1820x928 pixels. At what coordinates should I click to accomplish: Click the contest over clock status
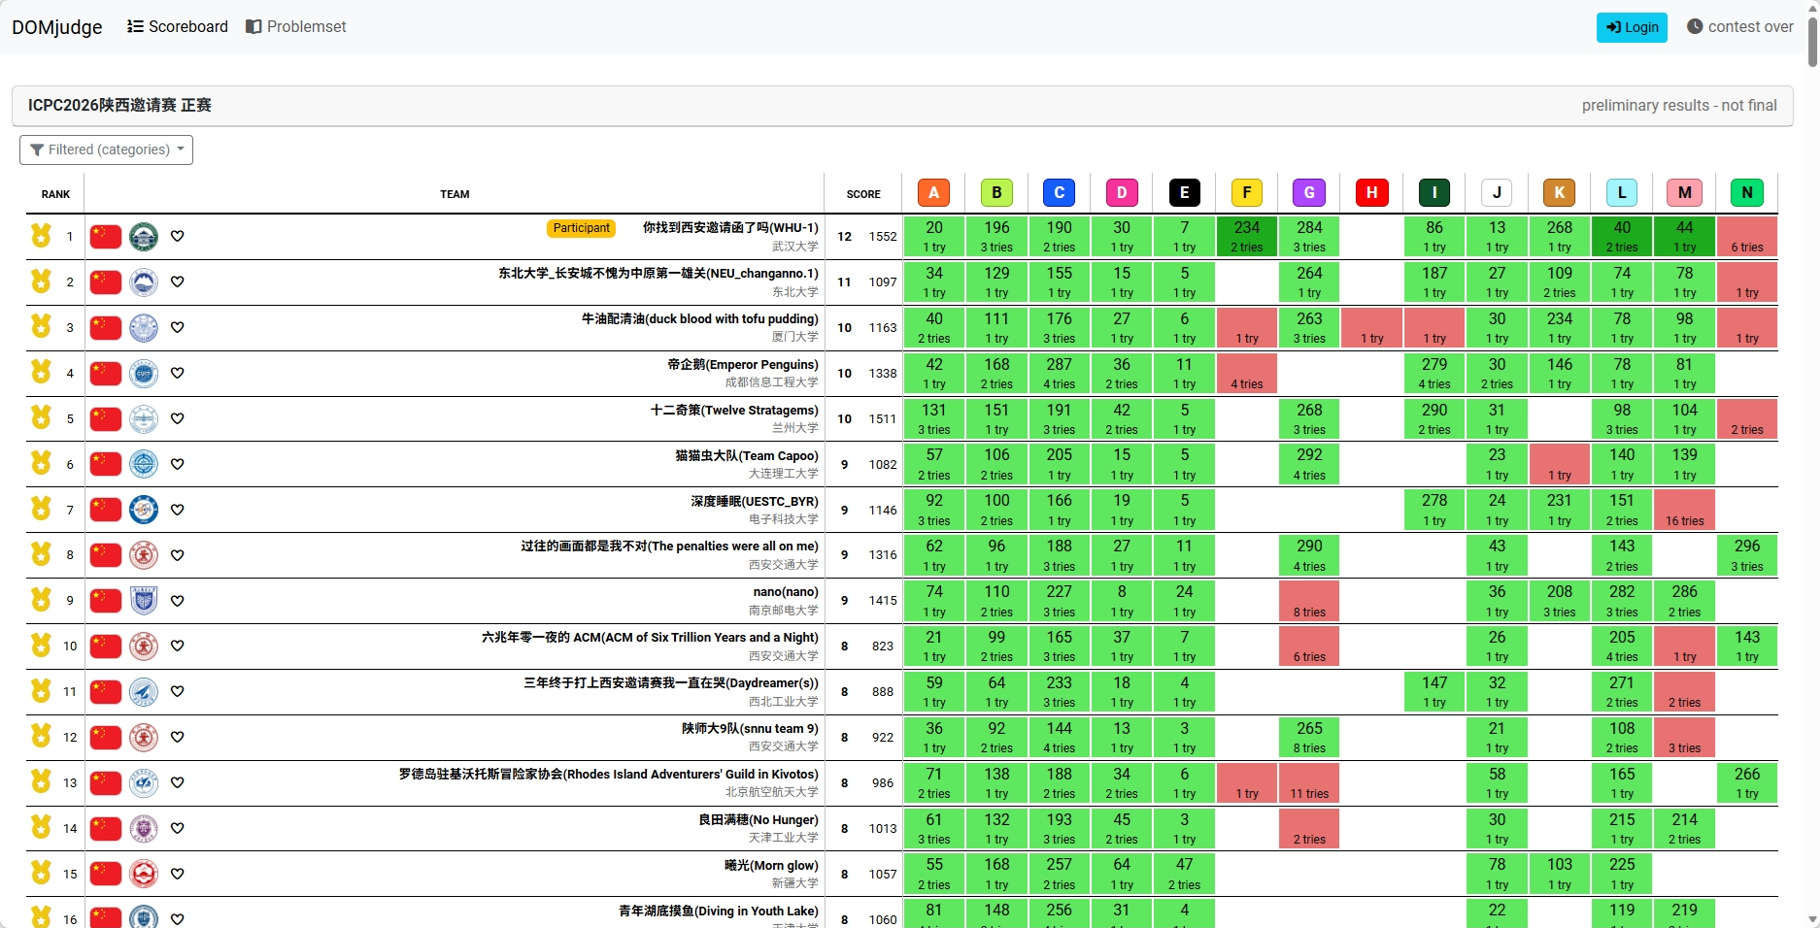click(x=1740, y=27)
